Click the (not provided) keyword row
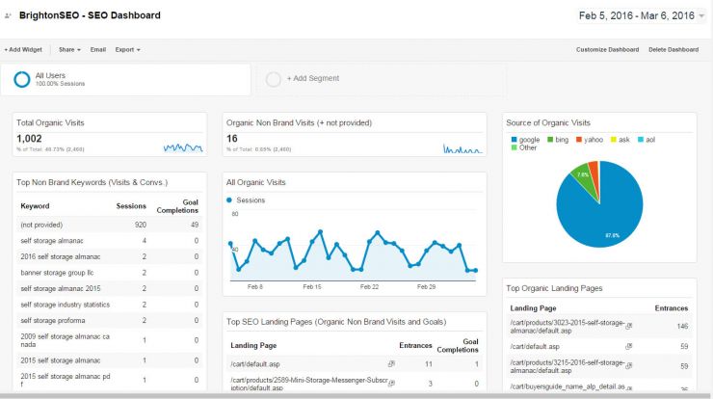 109,225
